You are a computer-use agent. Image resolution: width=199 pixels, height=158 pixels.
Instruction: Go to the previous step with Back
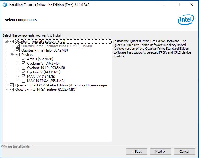pyautogui.click(x=137, y=152)
